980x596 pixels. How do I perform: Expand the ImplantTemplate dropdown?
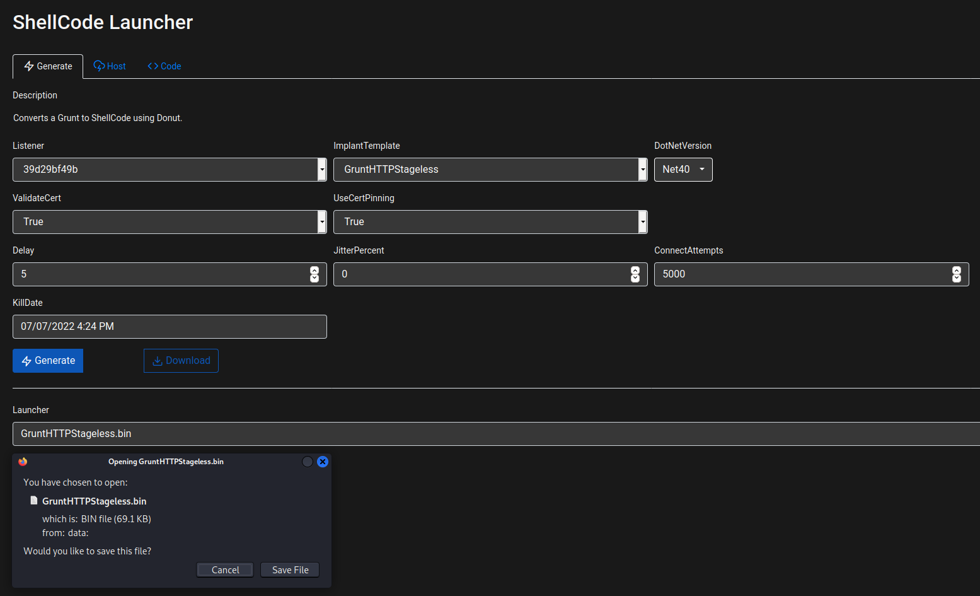coord(490,170)
